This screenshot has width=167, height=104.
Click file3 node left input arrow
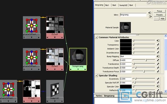click(x=48, y=69)
